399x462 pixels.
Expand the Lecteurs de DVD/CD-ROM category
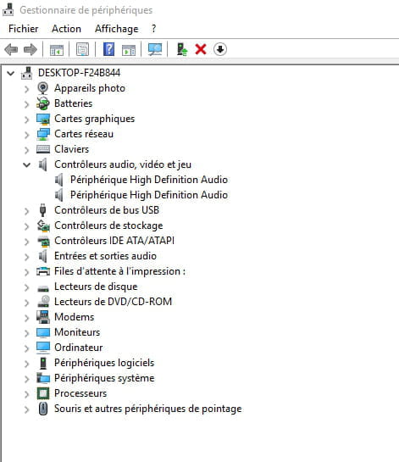point(27,303)
